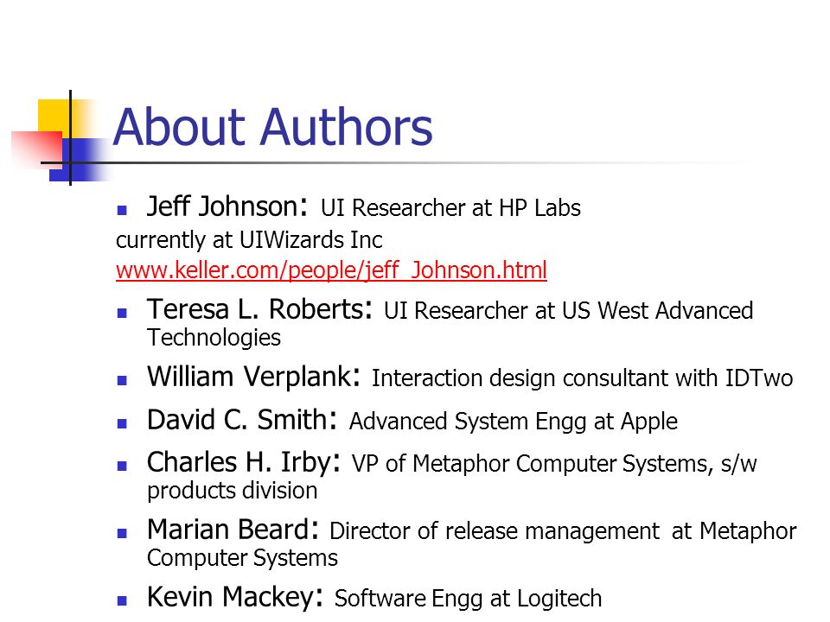Open the www.keller.com/people/jeff_Johnson.html link
This screenshot has width=830, height=622.
[x=331, y=270]
